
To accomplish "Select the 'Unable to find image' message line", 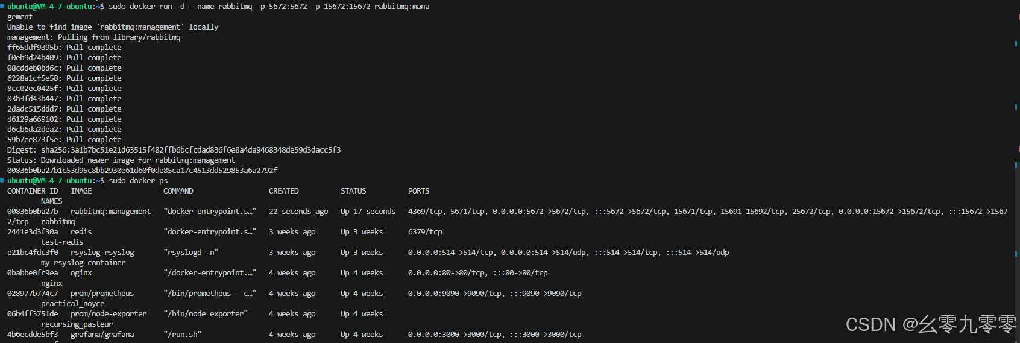I will [113, 27].
